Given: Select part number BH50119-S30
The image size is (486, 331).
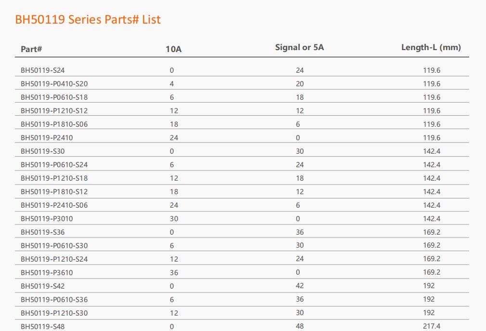Looking at the screenshot, I should coord(42,151).
